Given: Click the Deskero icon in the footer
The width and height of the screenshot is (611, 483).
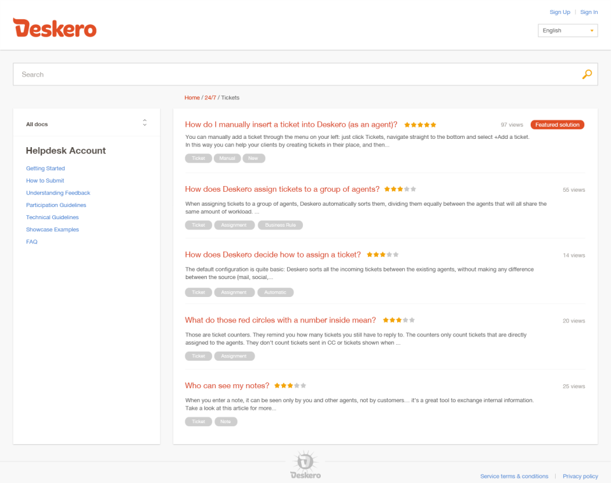Looking at the screenshot, I should (x=305, y=460).
